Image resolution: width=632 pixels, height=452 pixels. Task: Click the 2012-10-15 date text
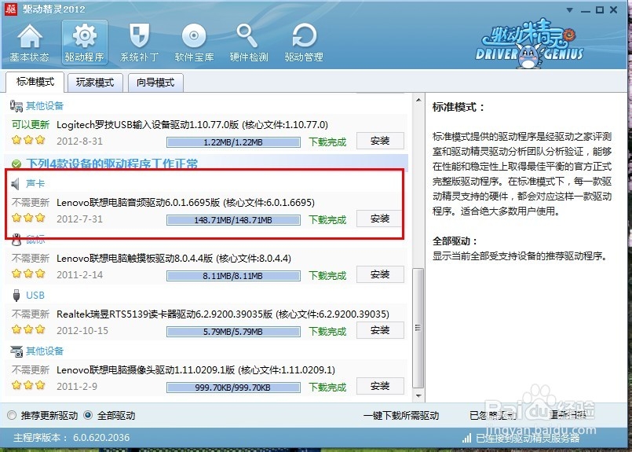pyautogui.click(x=82, y=330)
